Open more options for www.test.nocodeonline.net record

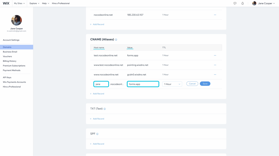click(x=215, y=65)
